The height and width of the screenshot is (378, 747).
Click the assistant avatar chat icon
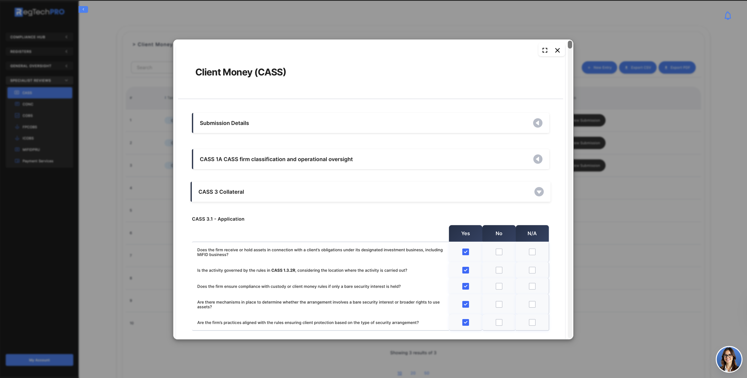(x=729, y=359)
